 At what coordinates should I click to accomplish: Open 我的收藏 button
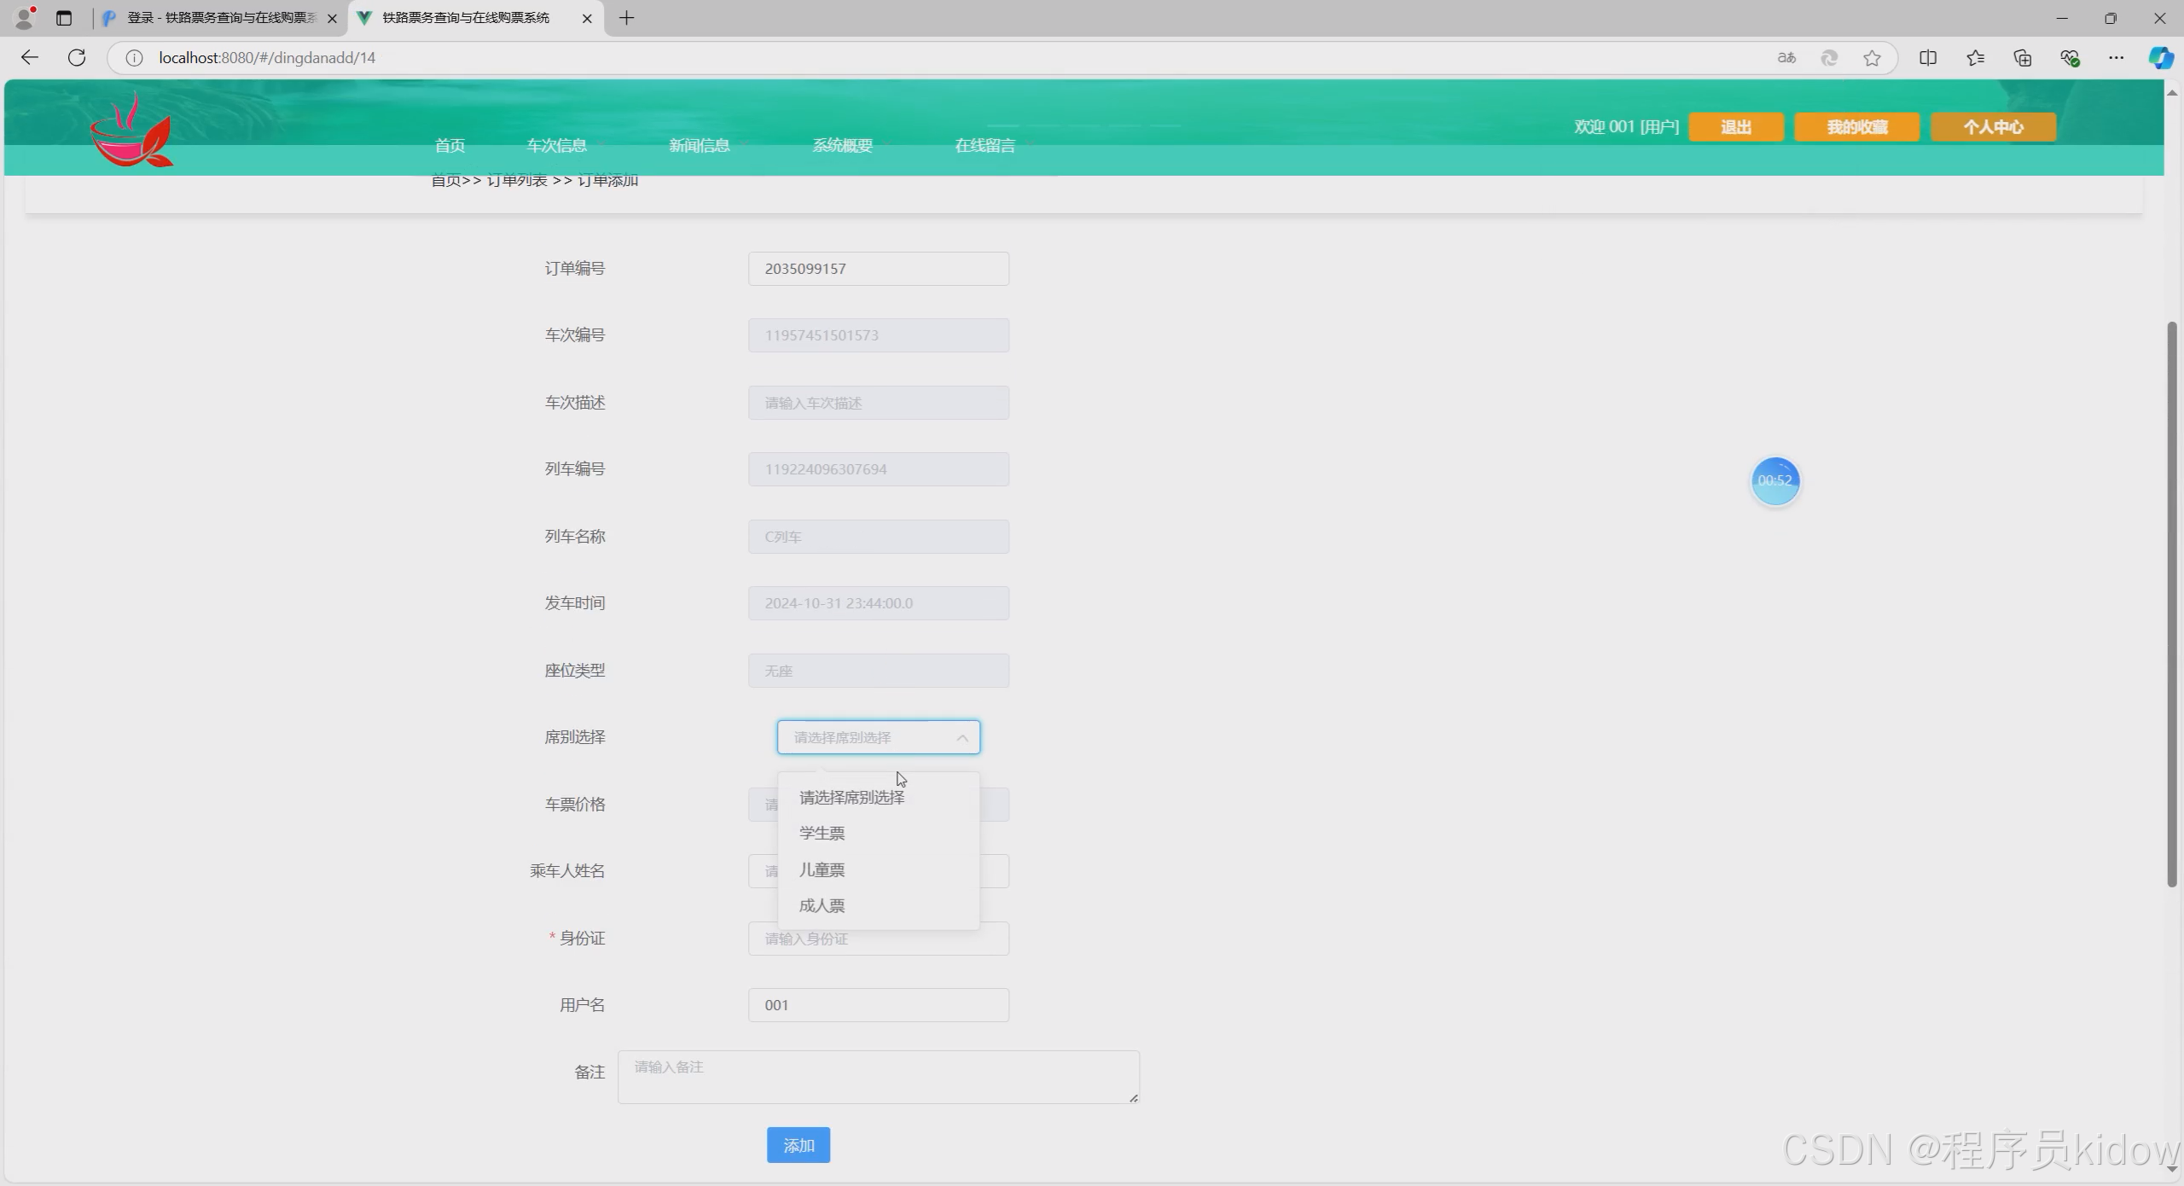pos(1857,126)
